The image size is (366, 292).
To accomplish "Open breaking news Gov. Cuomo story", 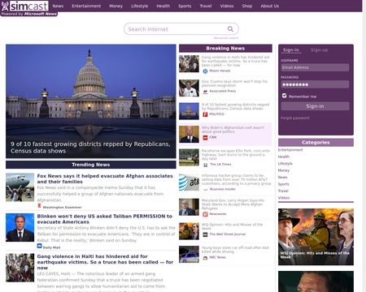I will 234,84.
